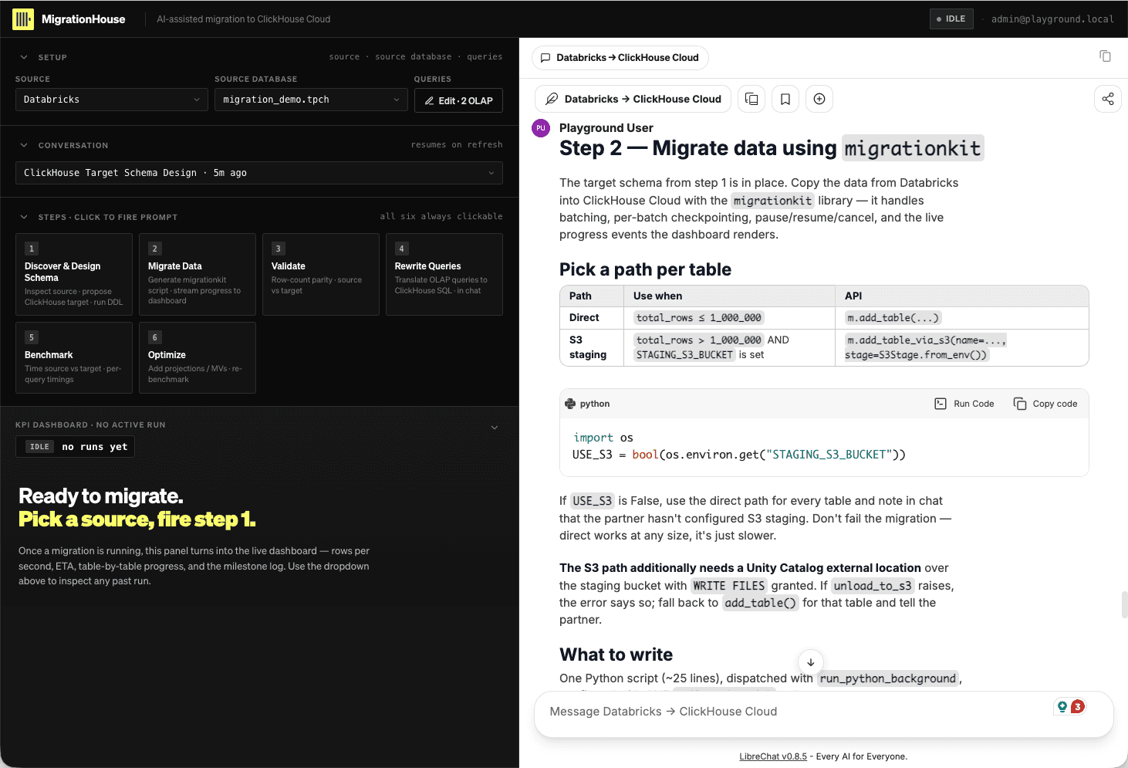Click the 'Pick a path per table' heading
Screen dimensions: 1128x768
pyautogui.click(x=645, y=269)
